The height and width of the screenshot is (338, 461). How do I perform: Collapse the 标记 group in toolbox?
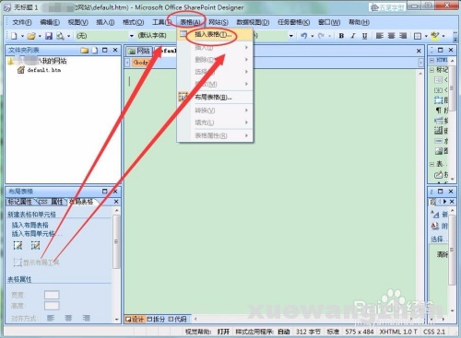coord(431,70)
